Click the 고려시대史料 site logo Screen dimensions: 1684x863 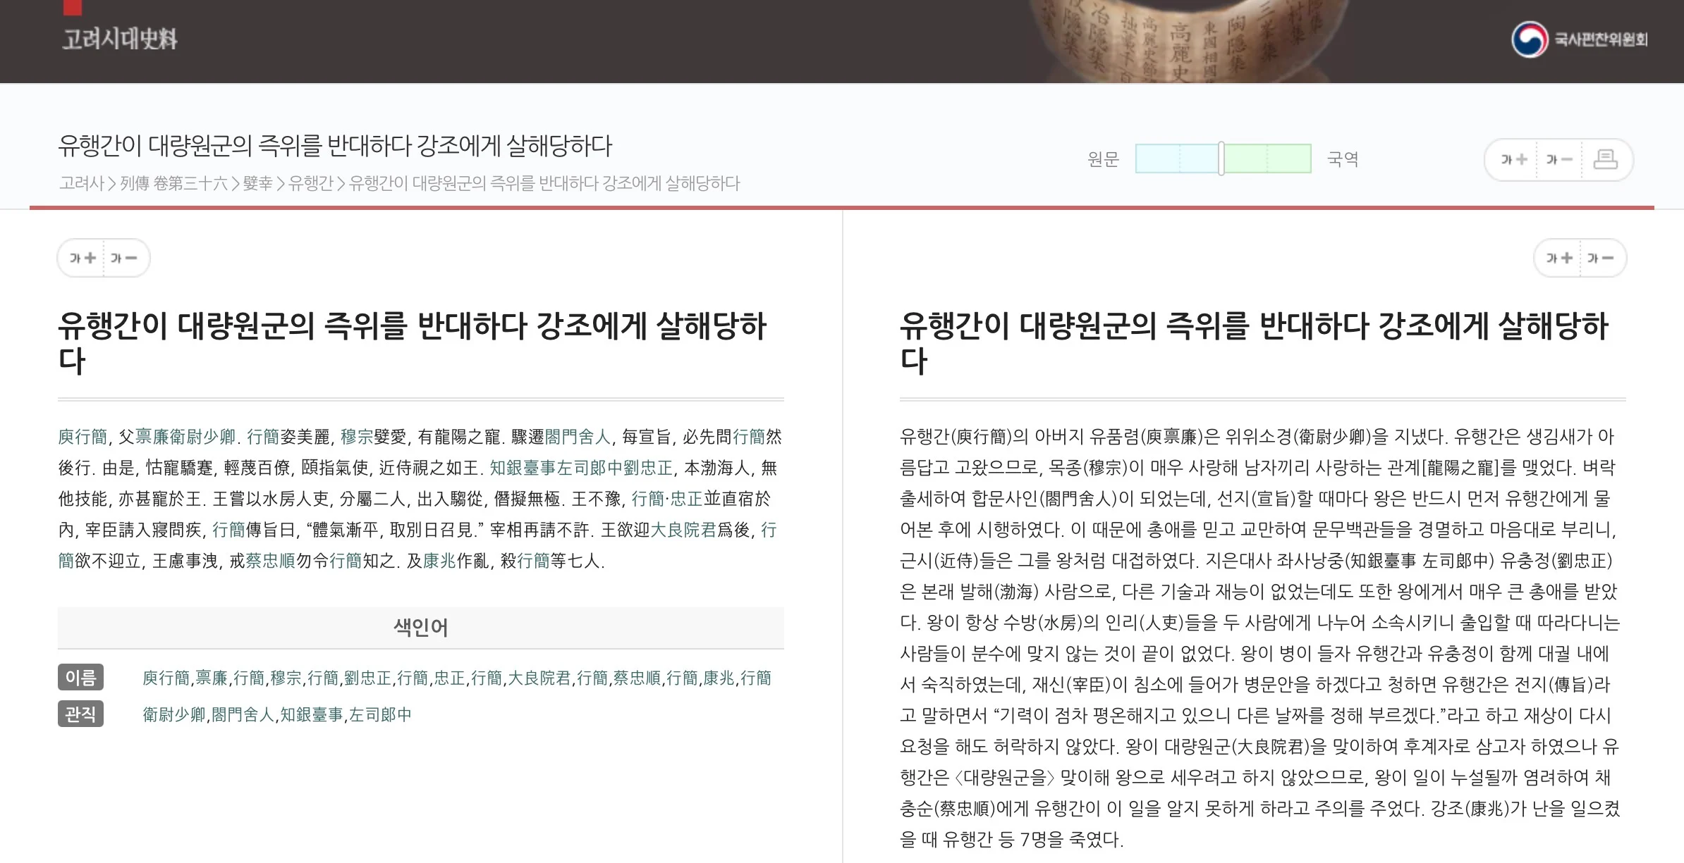119,39
